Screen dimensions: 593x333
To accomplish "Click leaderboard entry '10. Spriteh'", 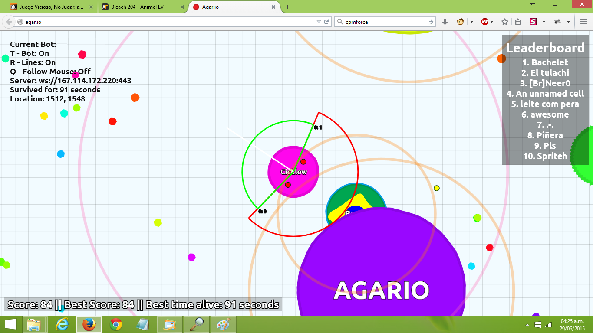I will [545, 156].
